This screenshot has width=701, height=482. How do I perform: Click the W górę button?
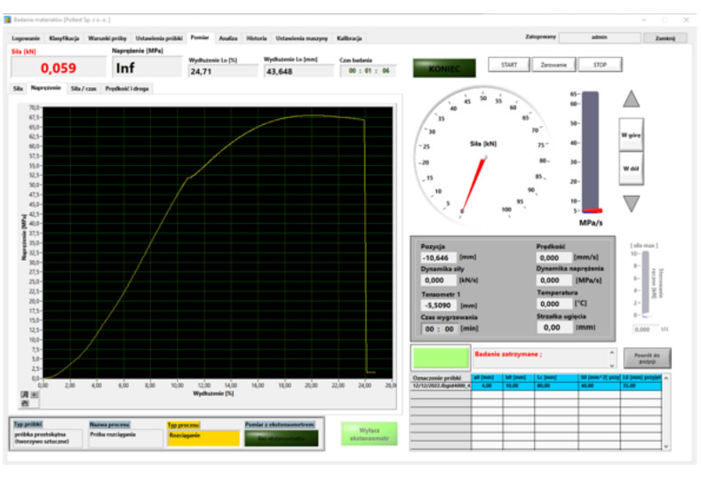(631, 135)
